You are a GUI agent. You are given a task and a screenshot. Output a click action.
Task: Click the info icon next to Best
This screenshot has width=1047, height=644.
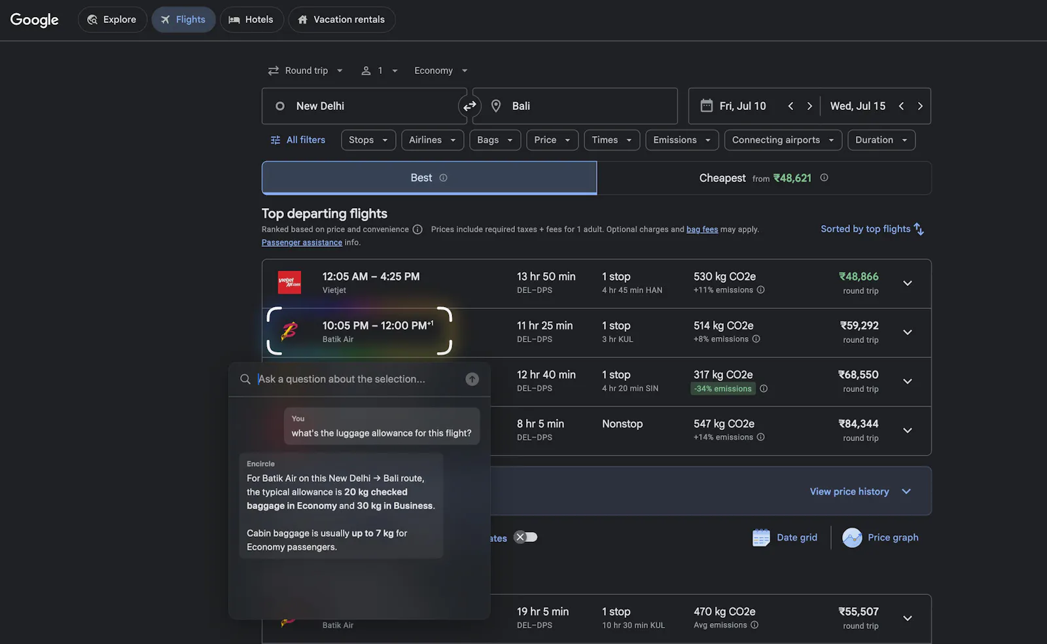[x=443, y=178]
